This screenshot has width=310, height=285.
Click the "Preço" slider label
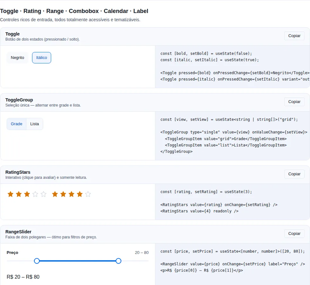tap(12, 253)
